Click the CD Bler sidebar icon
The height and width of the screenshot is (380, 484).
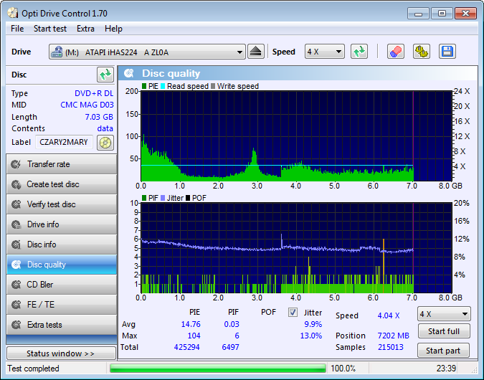16,285
